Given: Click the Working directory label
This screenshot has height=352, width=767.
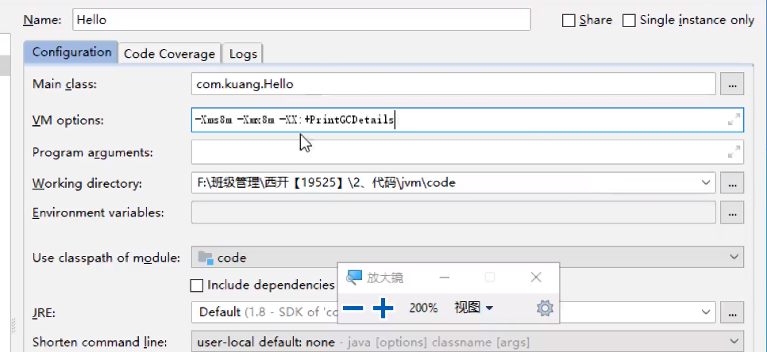Looking at the screenshot, I should (x=87, y=184).
